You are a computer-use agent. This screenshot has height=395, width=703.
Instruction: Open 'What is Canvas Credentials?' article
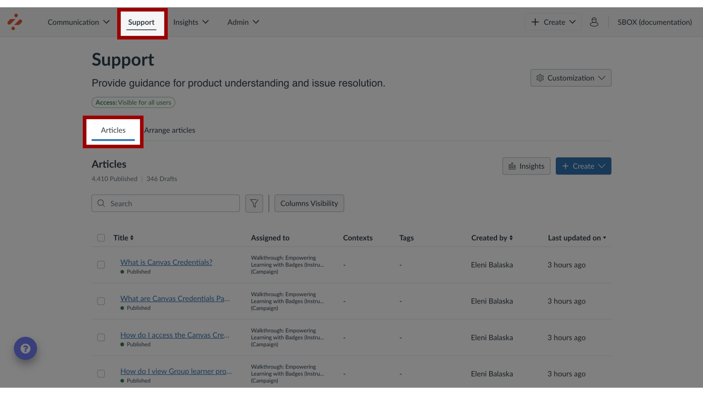tap(166, 262)
